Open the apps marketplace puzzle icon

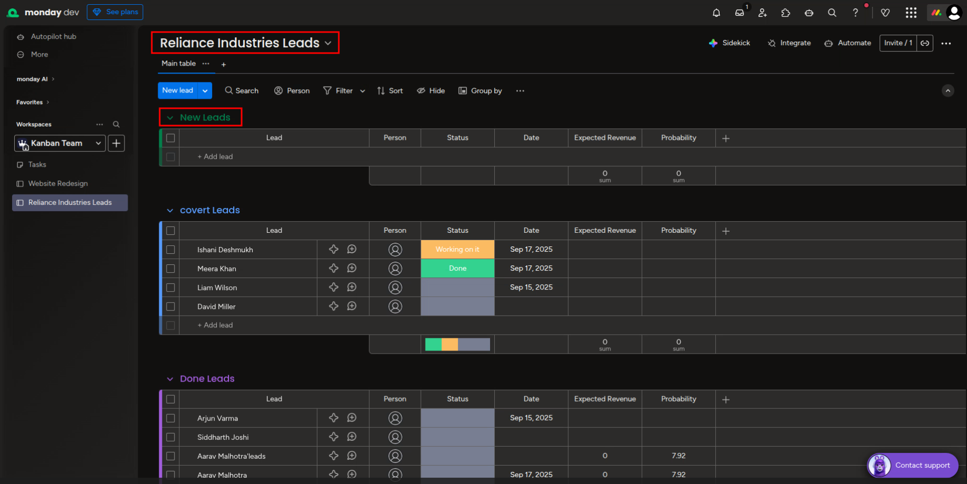pyautogui.click(x=786, y=13)
